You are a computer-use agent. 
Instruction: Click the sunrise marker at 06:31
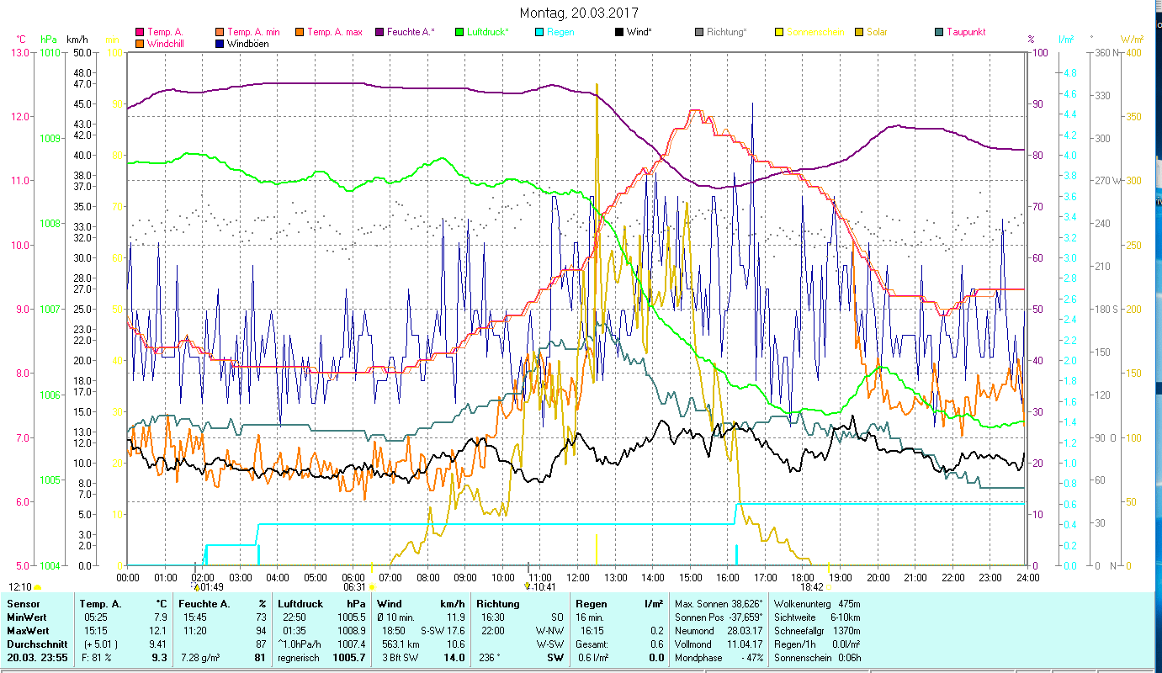click(372, 587)
